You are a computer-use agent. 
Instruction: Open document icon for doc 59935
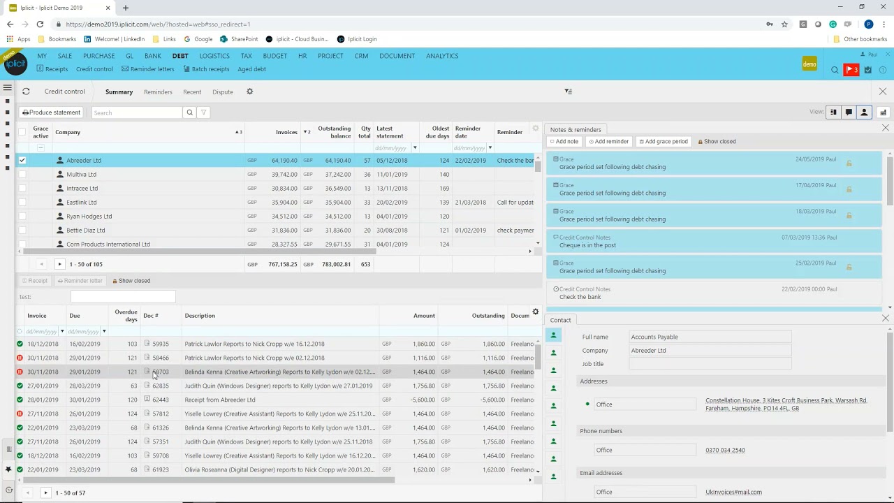point(147,343)
